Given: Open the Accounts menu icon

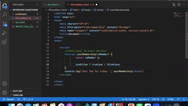Looking at the screenshot, I should point(4,84).
